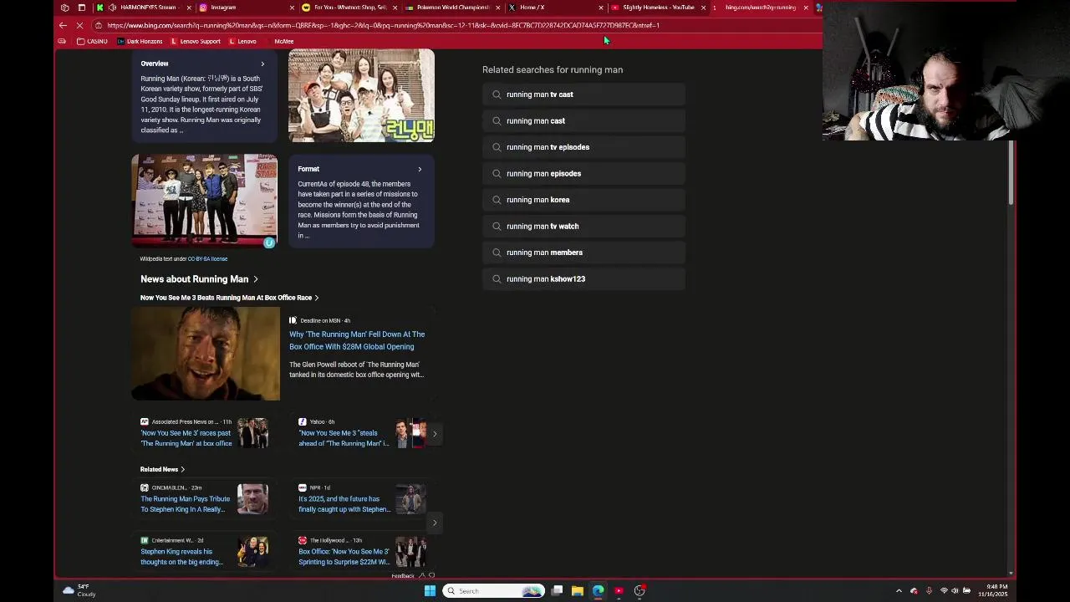Open 'The Running Man Pays Tribute To Stephen King' article
Viewport: 1070px width, 602px height.
click(x=186, y=504)
